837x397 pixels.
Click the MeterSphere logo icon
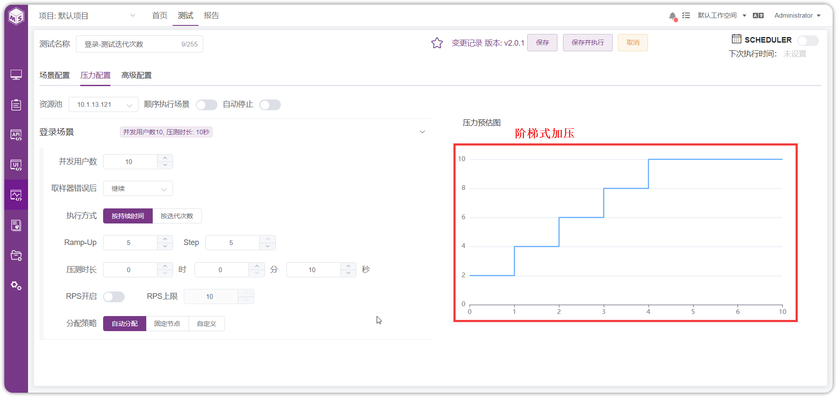coord(16,16)
